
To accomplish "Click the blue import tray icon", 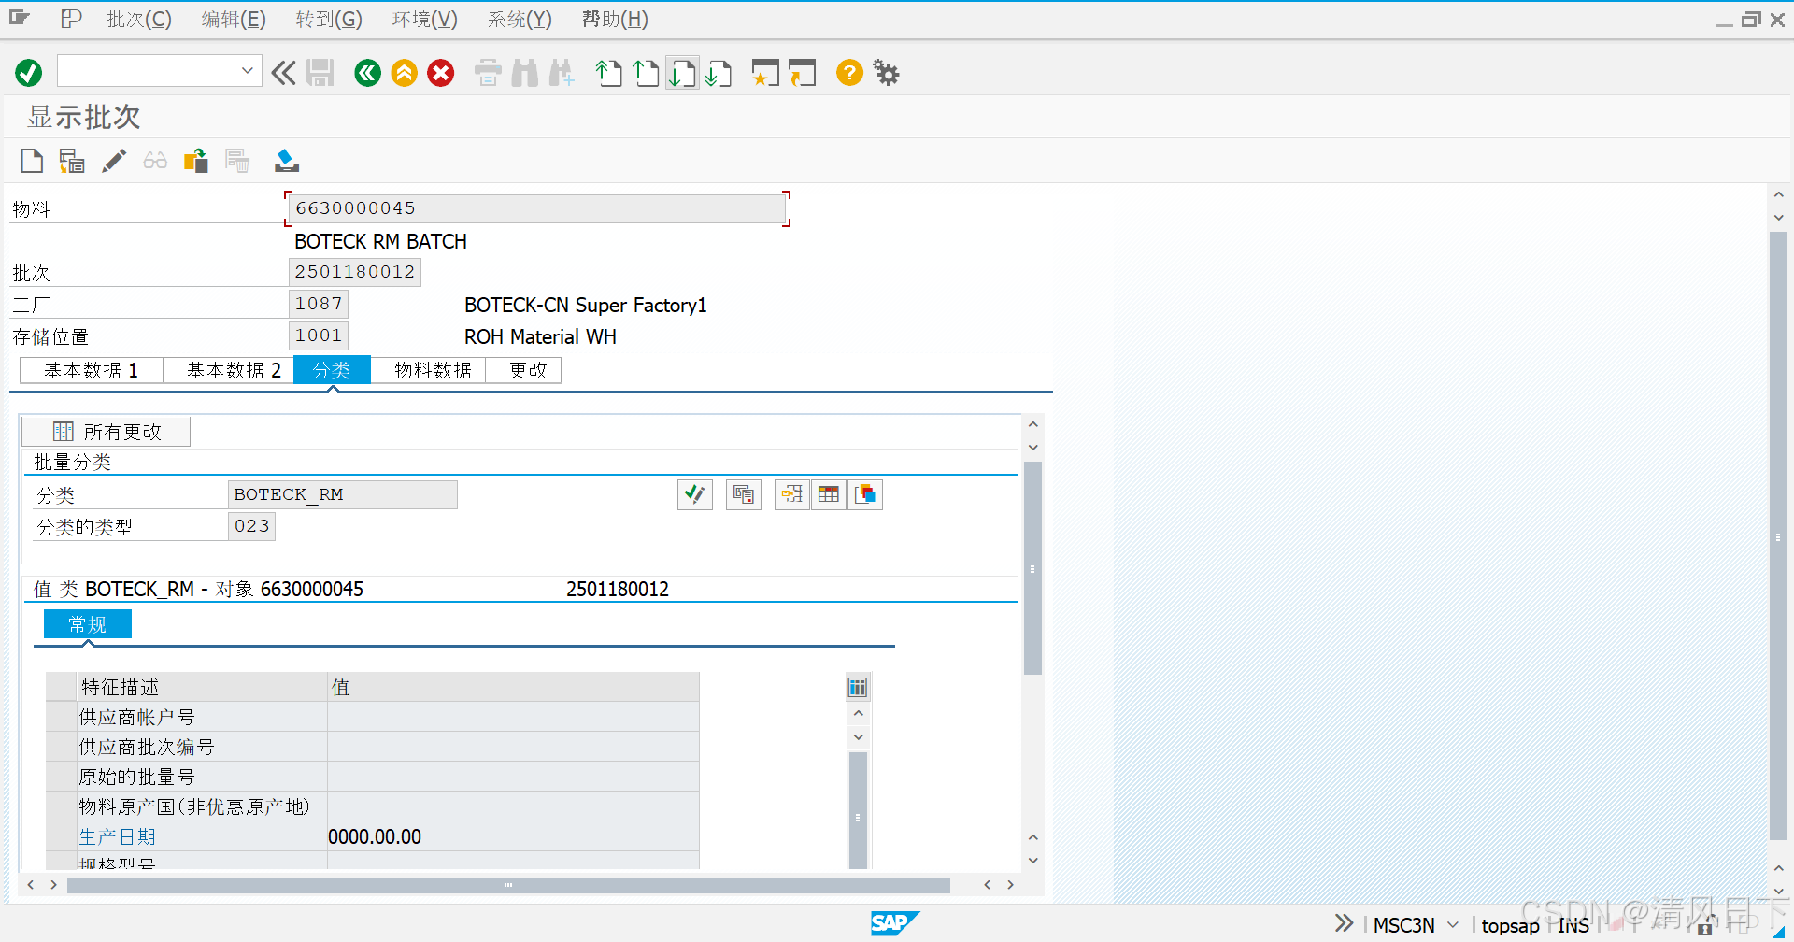I will (x=287, y=161).
